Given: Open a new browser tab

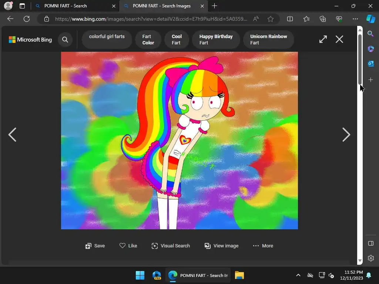Looking at the screenshot, I should coord(214,6).
